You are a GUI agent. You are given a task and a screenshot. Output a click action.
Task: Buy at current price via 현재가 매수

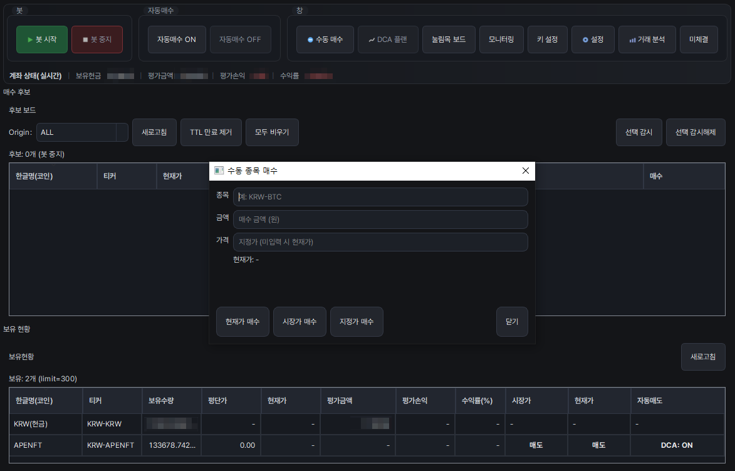click(242, 321)
